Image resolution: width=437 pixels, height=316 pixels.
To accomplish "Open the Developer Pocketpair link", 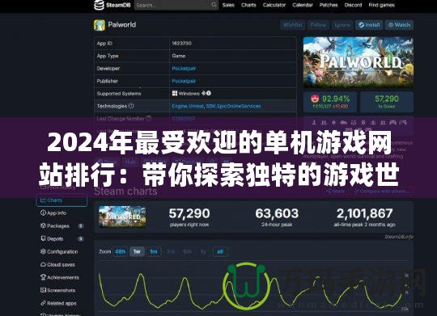I will [x=184, y=69].
